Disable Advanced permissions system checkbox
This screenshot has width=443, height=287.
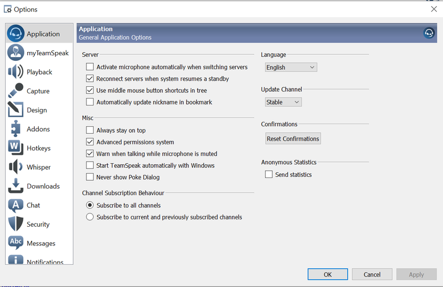point(90,142)
